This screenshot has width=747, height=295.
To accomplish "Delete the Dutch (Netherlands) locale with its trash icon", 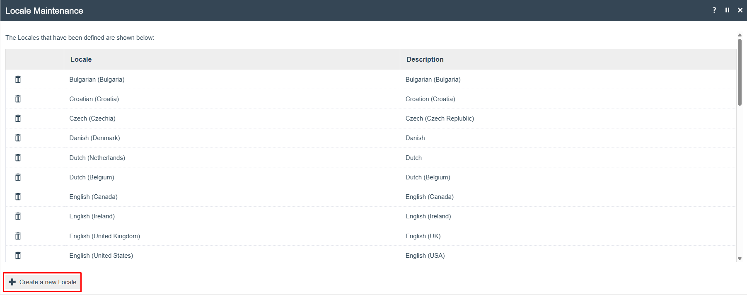I will point(18,157).
